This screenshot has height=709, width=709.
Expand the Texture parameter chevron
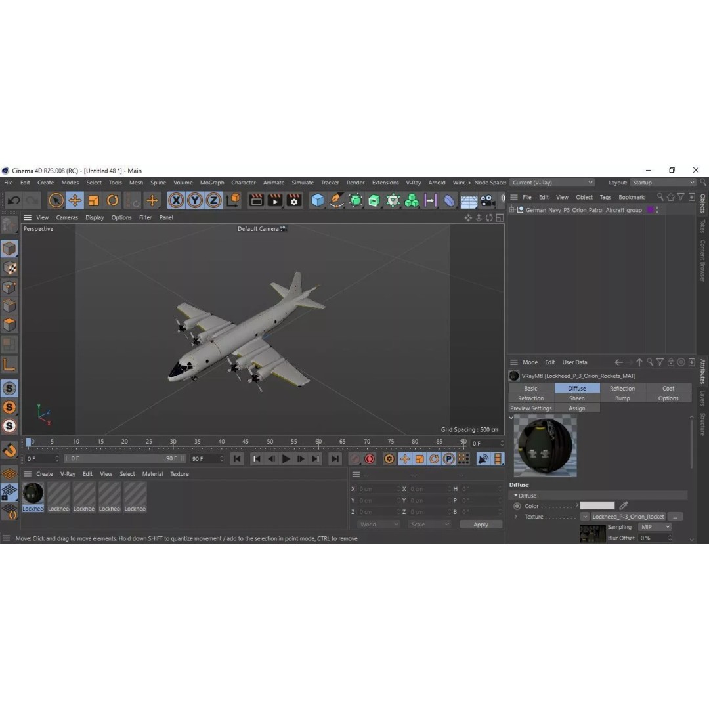516,517
